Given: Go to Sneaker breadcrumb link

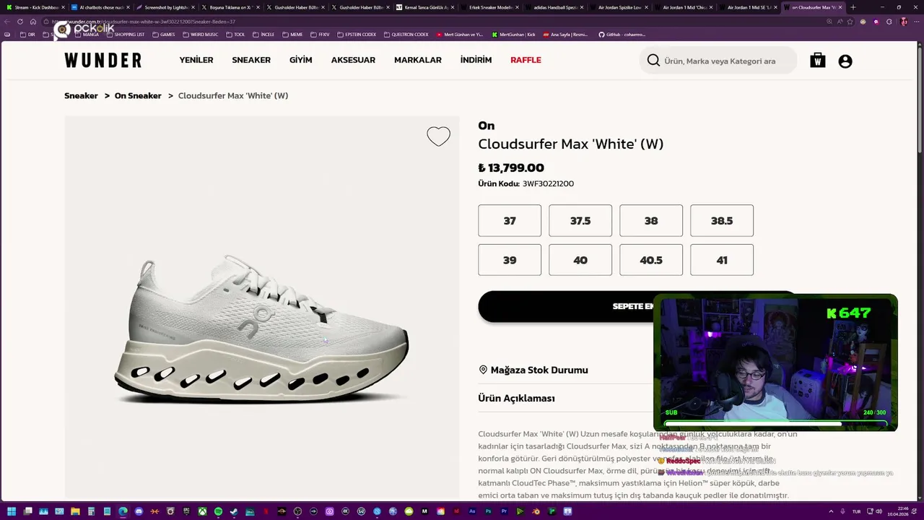Looking at the screenshot, I should [81, 95].
